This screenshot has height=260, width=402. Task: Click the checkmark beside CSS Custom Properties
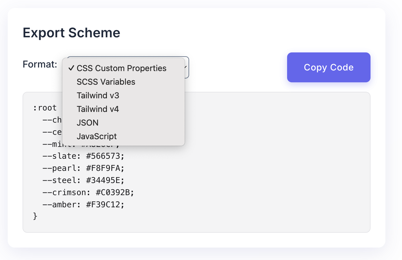71,68
